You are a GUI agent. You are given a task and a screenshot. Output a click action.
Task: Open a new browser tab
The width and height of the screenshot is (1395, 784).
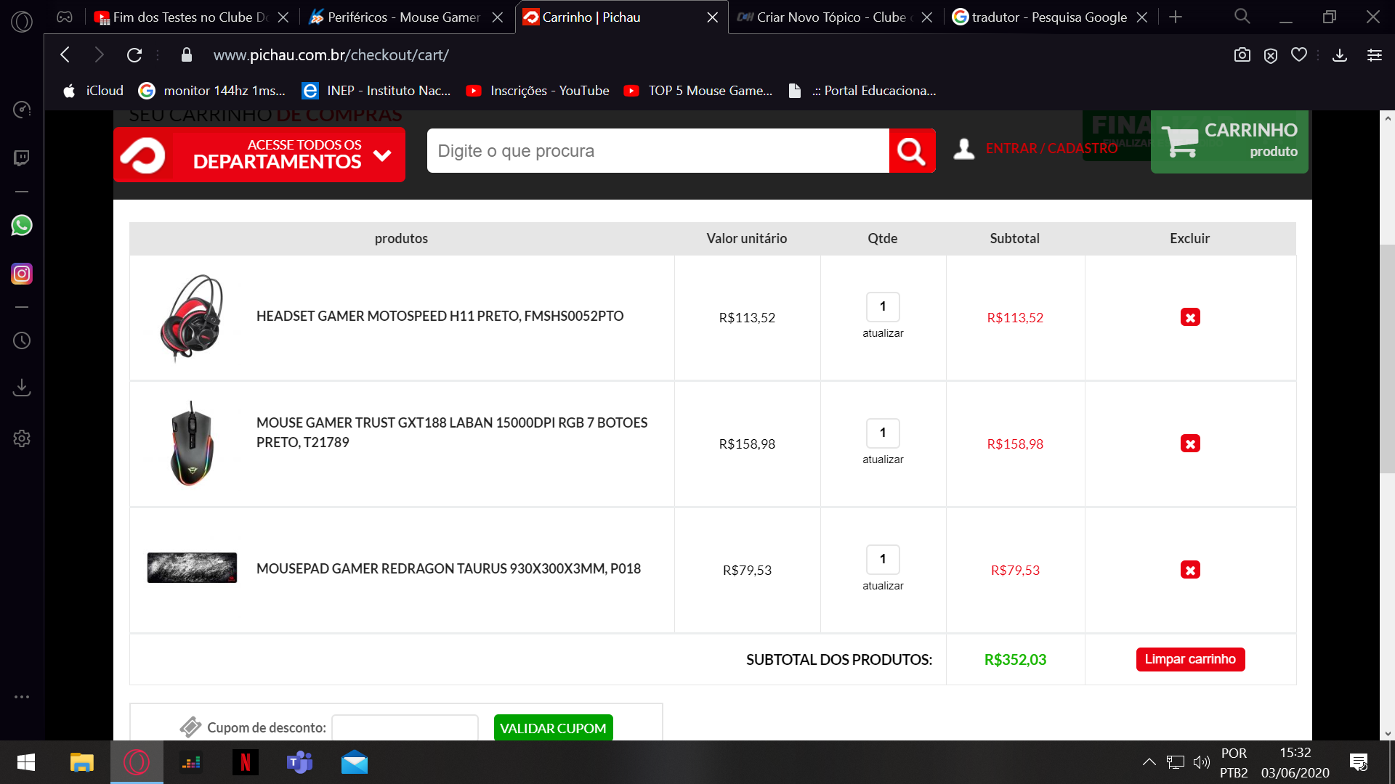[x=1176, y=17]
